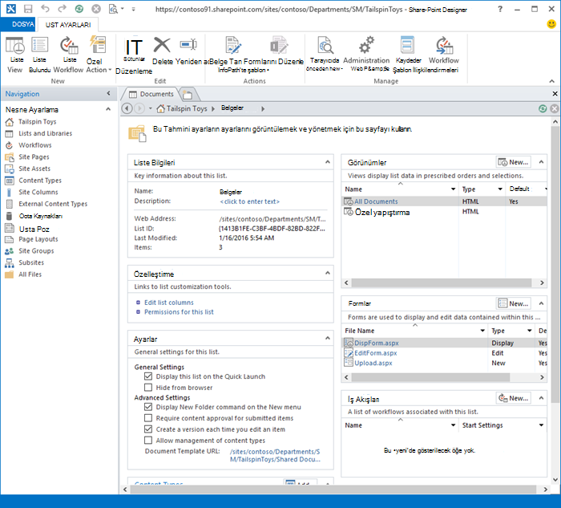Enable Require content approval checkbox
This screenshot has width=561, height=508.
coord(148,418)
